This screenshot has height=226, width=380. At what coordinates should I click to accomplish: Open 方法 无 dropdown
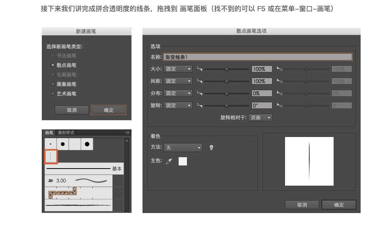pyautogui.click(x=183, y=147)
